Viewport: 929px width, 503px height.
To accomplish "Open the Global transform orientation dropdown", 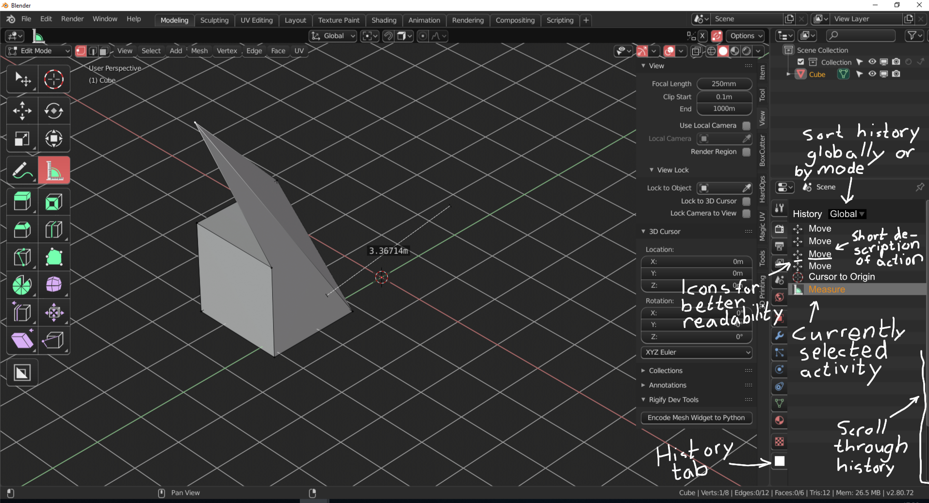I will click(333, 36).
